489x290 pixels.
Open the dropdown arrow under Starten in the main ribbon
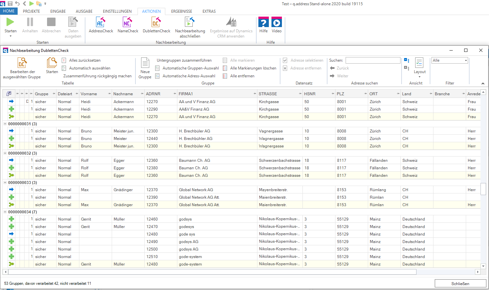[10, 36]
